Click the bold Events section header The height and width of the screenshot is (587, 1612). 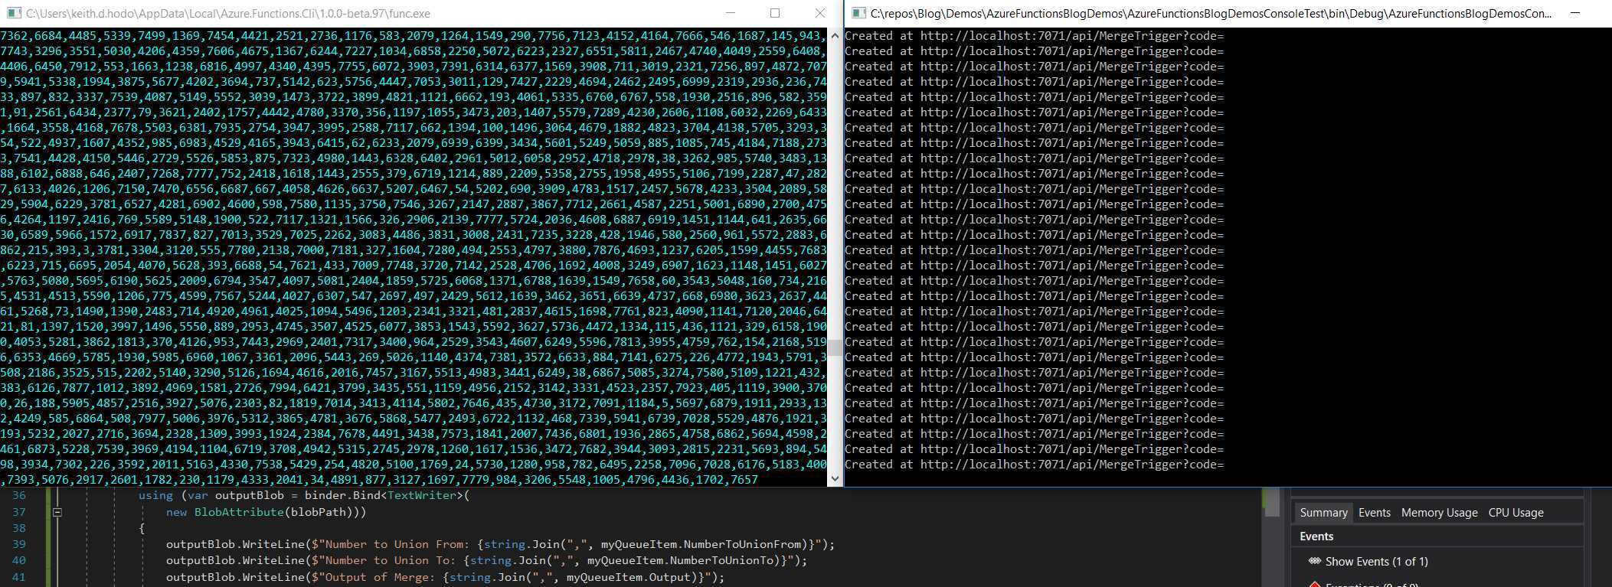click(1316, 536)
